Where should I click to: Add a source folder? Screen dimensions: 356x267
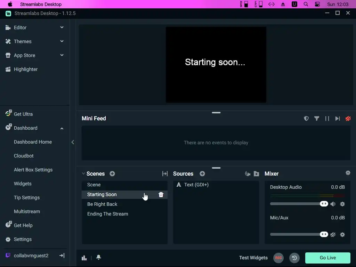pyautogui.click(x=256, y=174)
